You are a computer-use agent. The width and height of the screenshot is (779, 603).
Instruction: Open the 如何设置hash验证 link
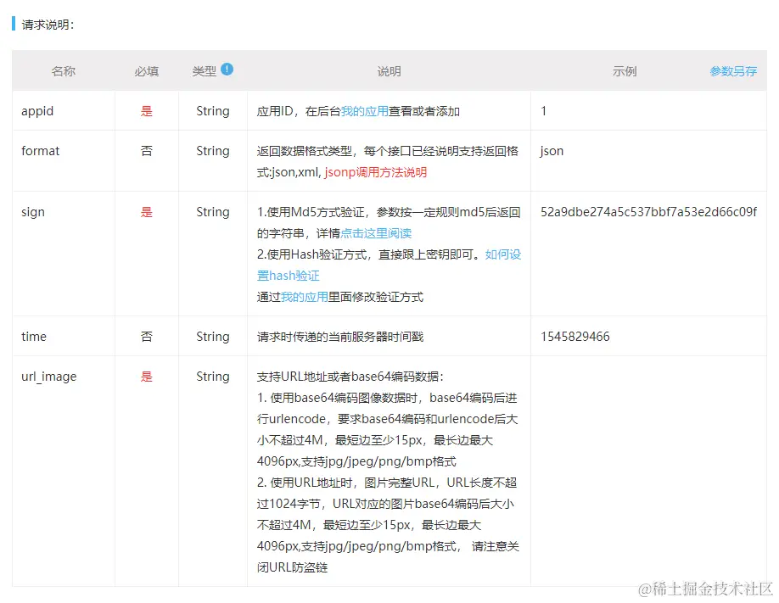pos(389,265)
